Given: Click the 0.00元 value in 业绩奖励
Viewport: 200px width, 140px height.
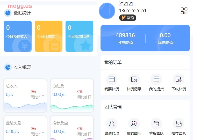Looking at the screenshot, I should pyautogui.click(x=12, y=131).
